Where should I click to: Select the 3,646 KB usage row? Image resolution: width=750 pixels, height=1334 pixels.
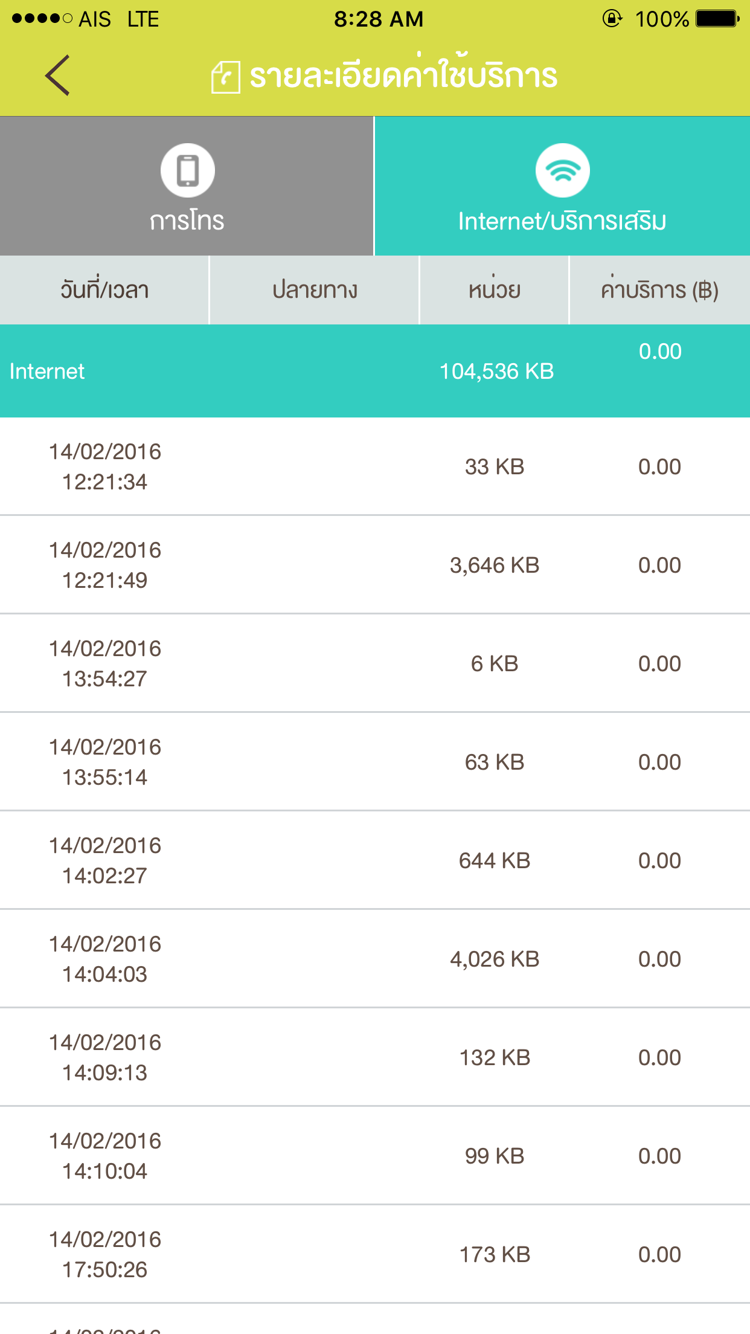coord(375,565)
